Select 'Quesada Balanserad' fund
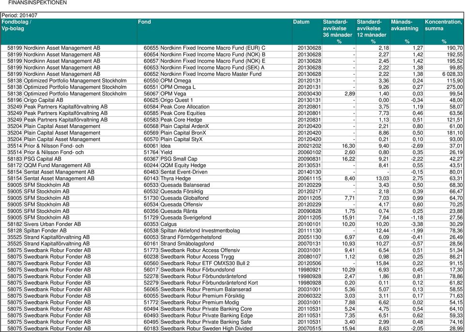Screen dimensions: 465x332 point(185,185)
